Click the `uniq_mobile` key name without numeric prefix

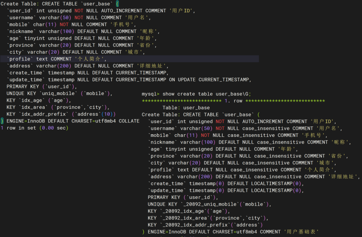[x=59, y=93]
